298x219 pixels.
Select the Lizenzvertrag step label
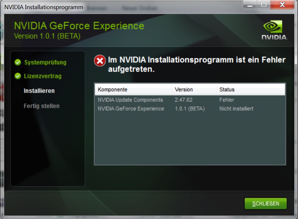[x=42, y=76]
